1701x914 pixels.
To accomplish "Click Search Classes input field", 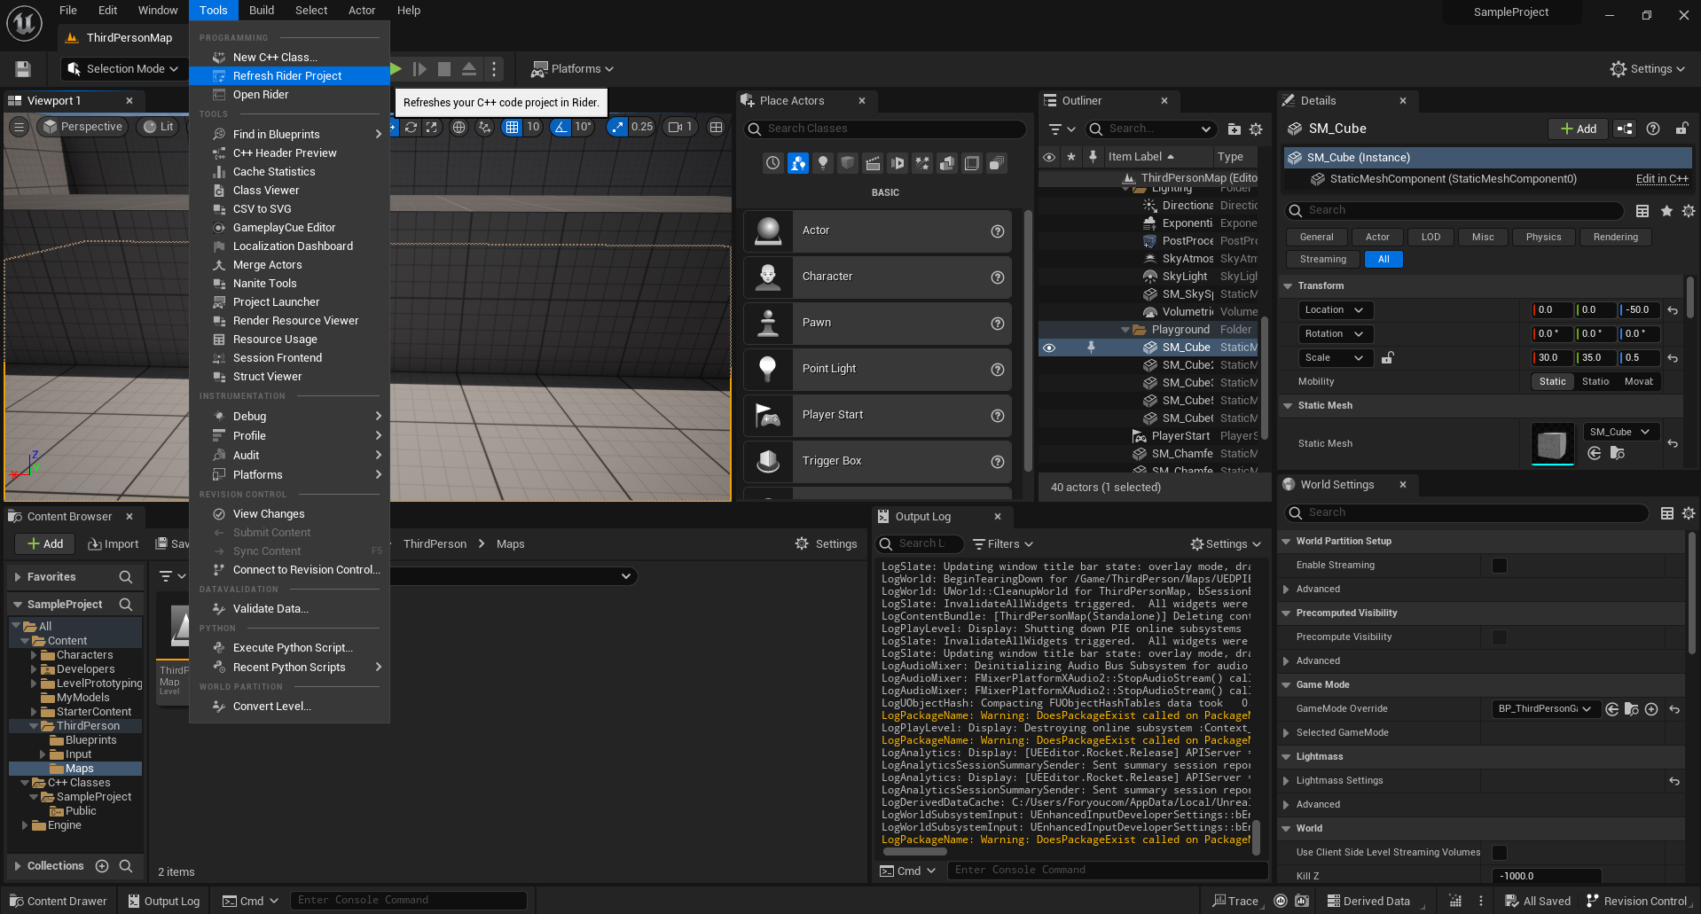I will tap(885, 129).
